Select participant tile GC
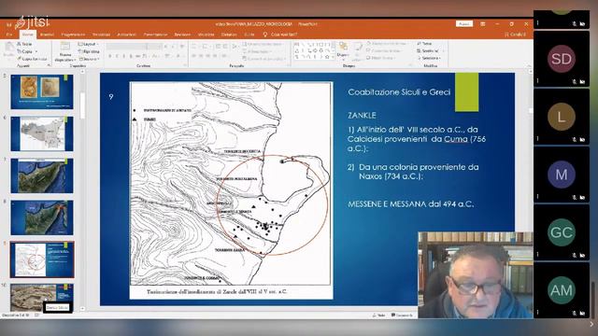 point(562,232)
